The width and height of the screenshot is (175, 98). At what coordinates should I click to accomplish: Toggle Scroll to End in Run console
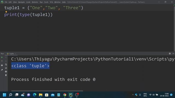[x=6, y=68]
